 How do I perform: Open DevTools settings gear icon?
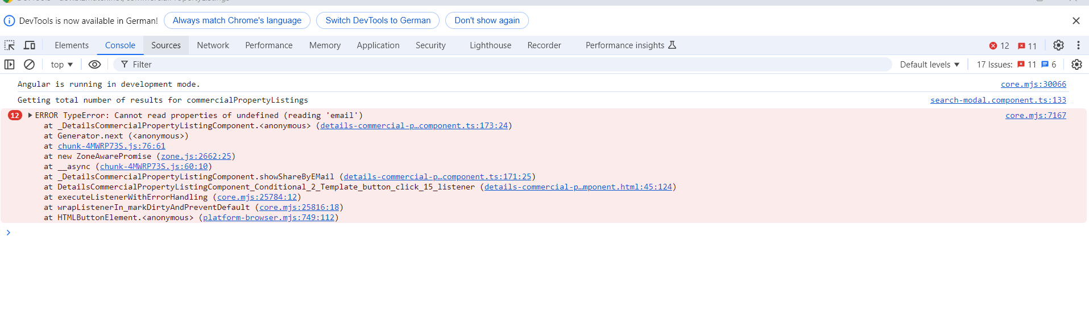tap(1058, 45)
